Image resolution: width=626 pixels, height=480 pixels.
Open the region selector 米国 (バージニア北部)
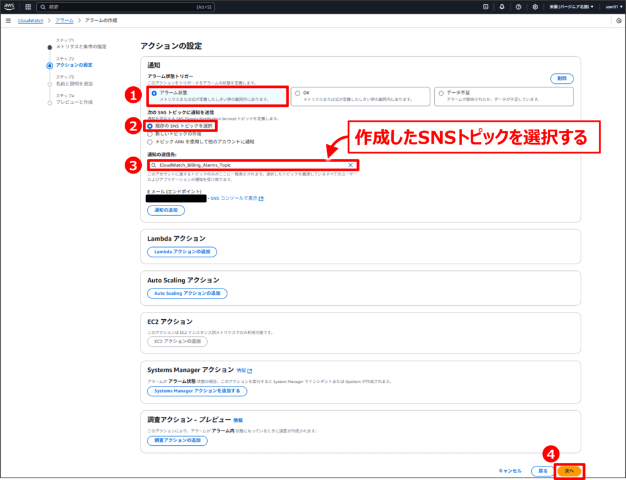(x=572, y=7)
